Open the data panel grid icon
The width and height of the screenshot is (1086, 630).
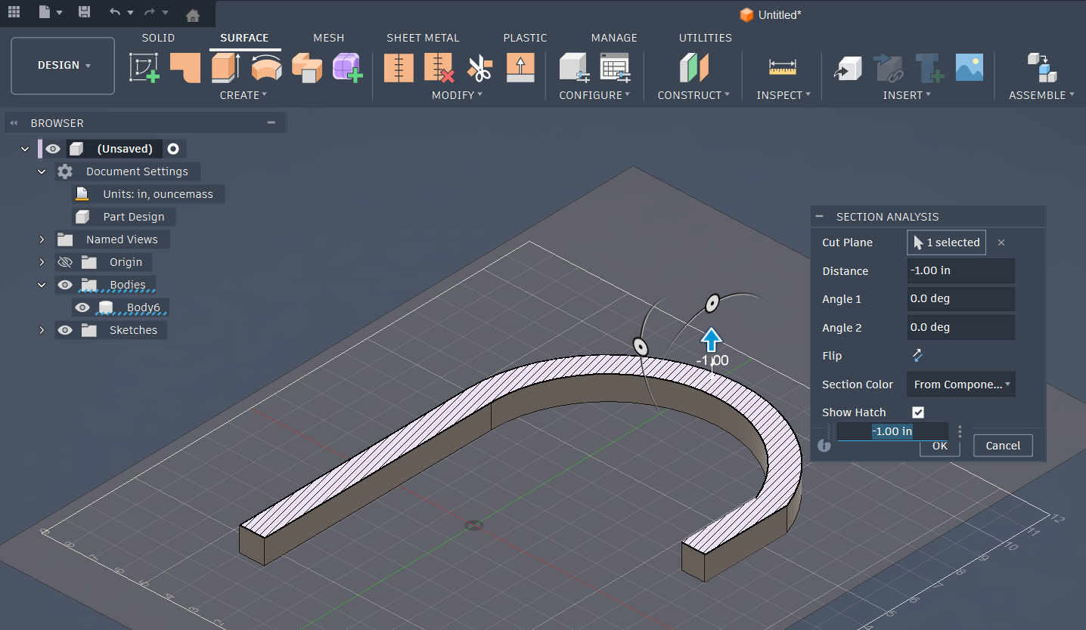pos(14,12)
